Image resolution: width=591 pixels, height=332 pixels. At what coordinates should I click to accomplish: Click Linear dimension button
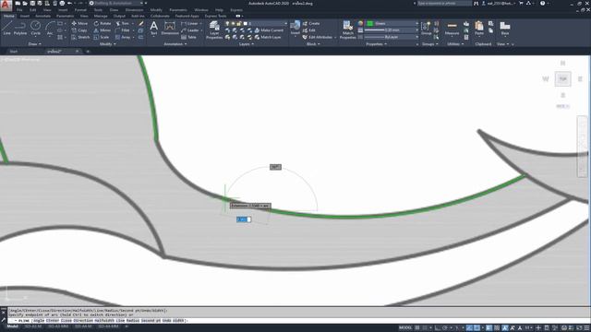[189, 23]
